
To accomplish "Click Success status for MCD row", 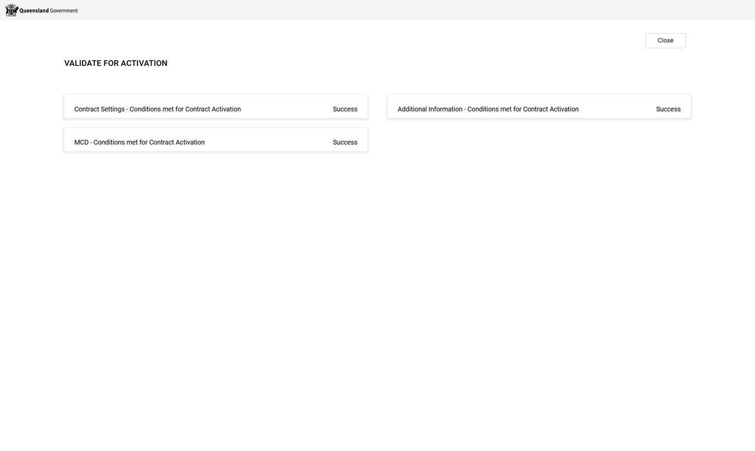I will point(345,142).
